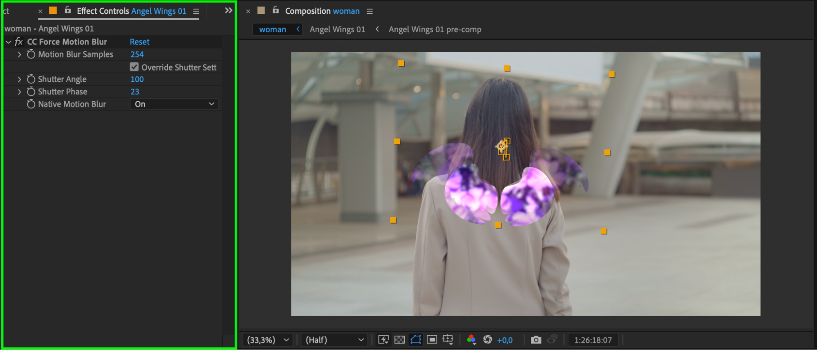This screenshot has width=817, height=350.
Task: Close the Composition woman panel tab
Action: pos(248,11)
